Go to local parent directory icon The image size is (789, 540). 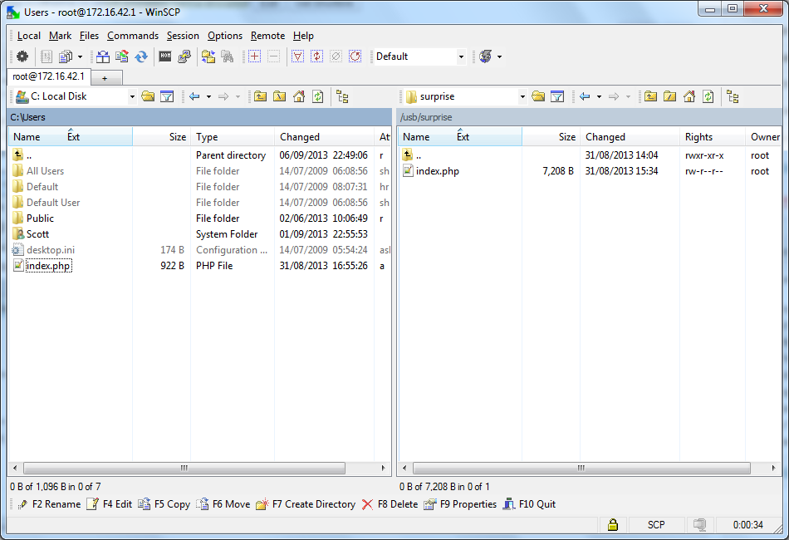click(260, 96)
